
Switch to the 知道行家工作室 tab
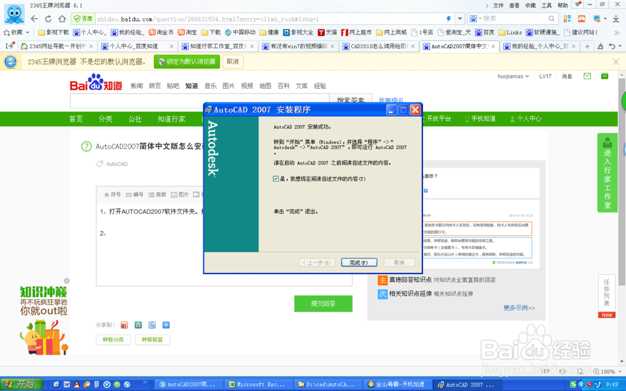[x=218, y=46]
